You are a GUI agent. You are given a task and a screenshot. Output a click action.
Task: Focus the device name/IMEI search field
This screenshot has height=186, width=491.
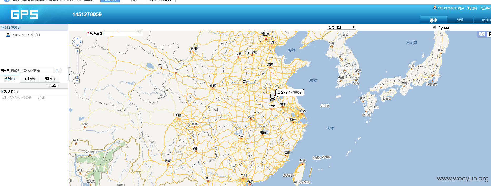tap(32, 71)
